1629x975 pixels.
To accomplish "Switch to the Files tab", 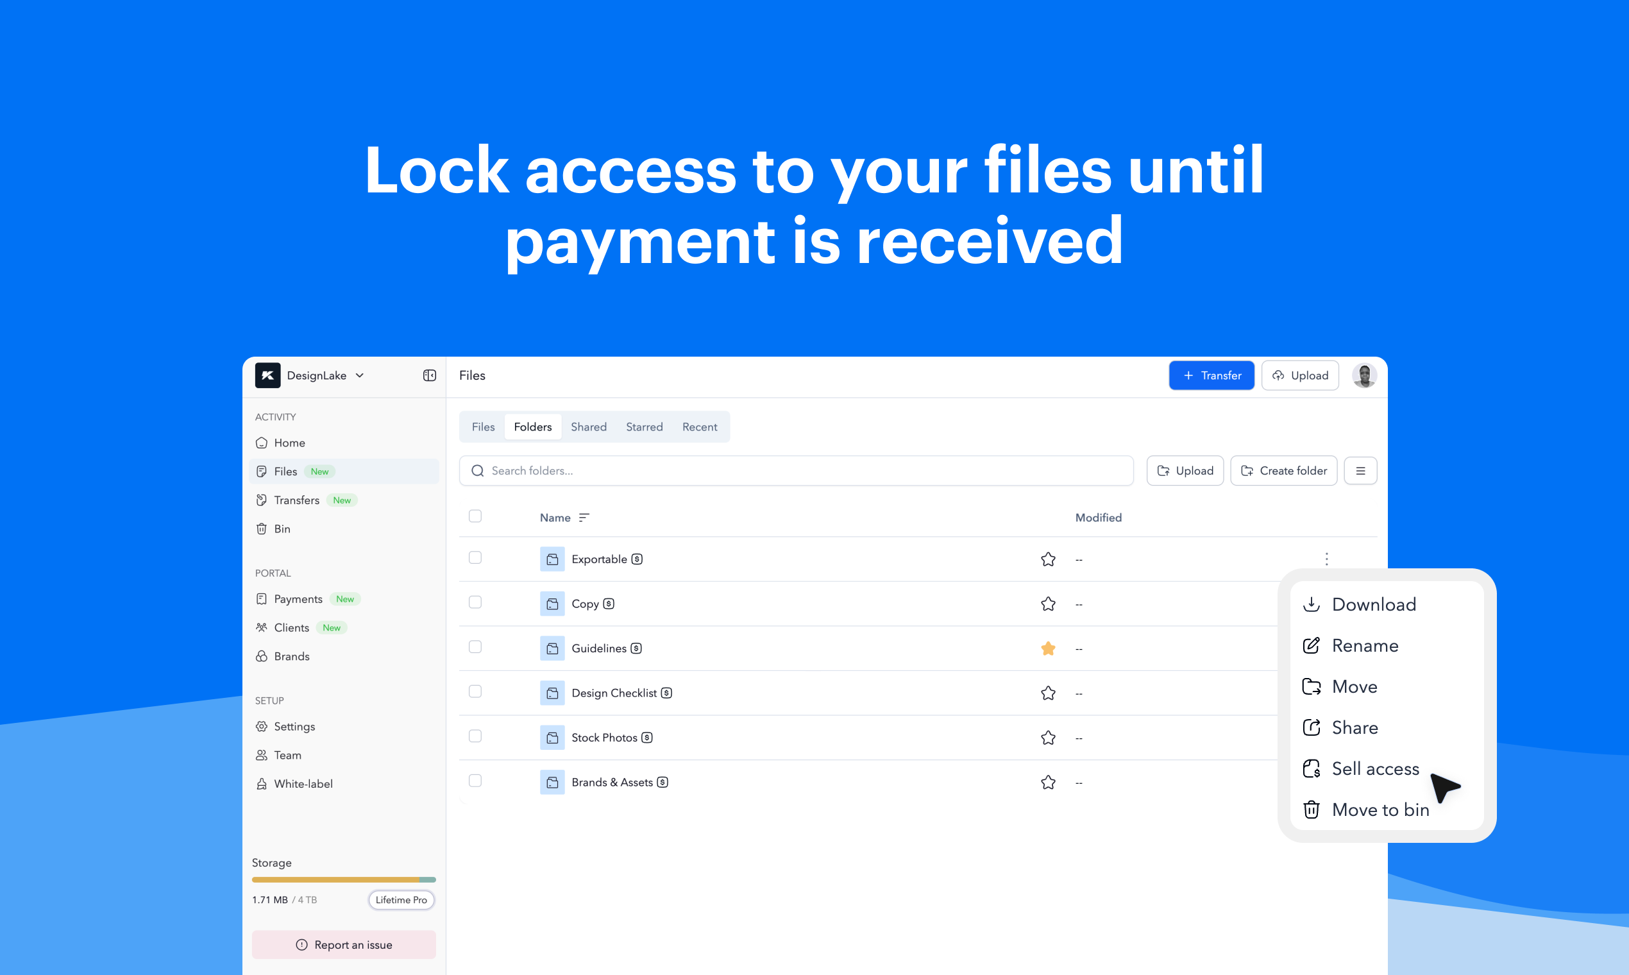I will pyautogui.click(x=483, y=427).
